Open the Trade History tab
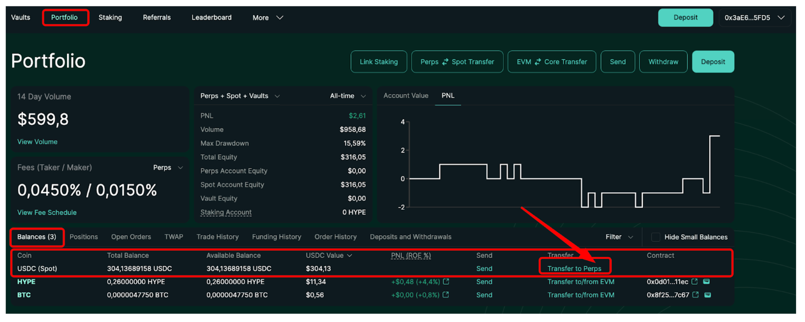Screen dimensions: 805x322 click(217, 237)
